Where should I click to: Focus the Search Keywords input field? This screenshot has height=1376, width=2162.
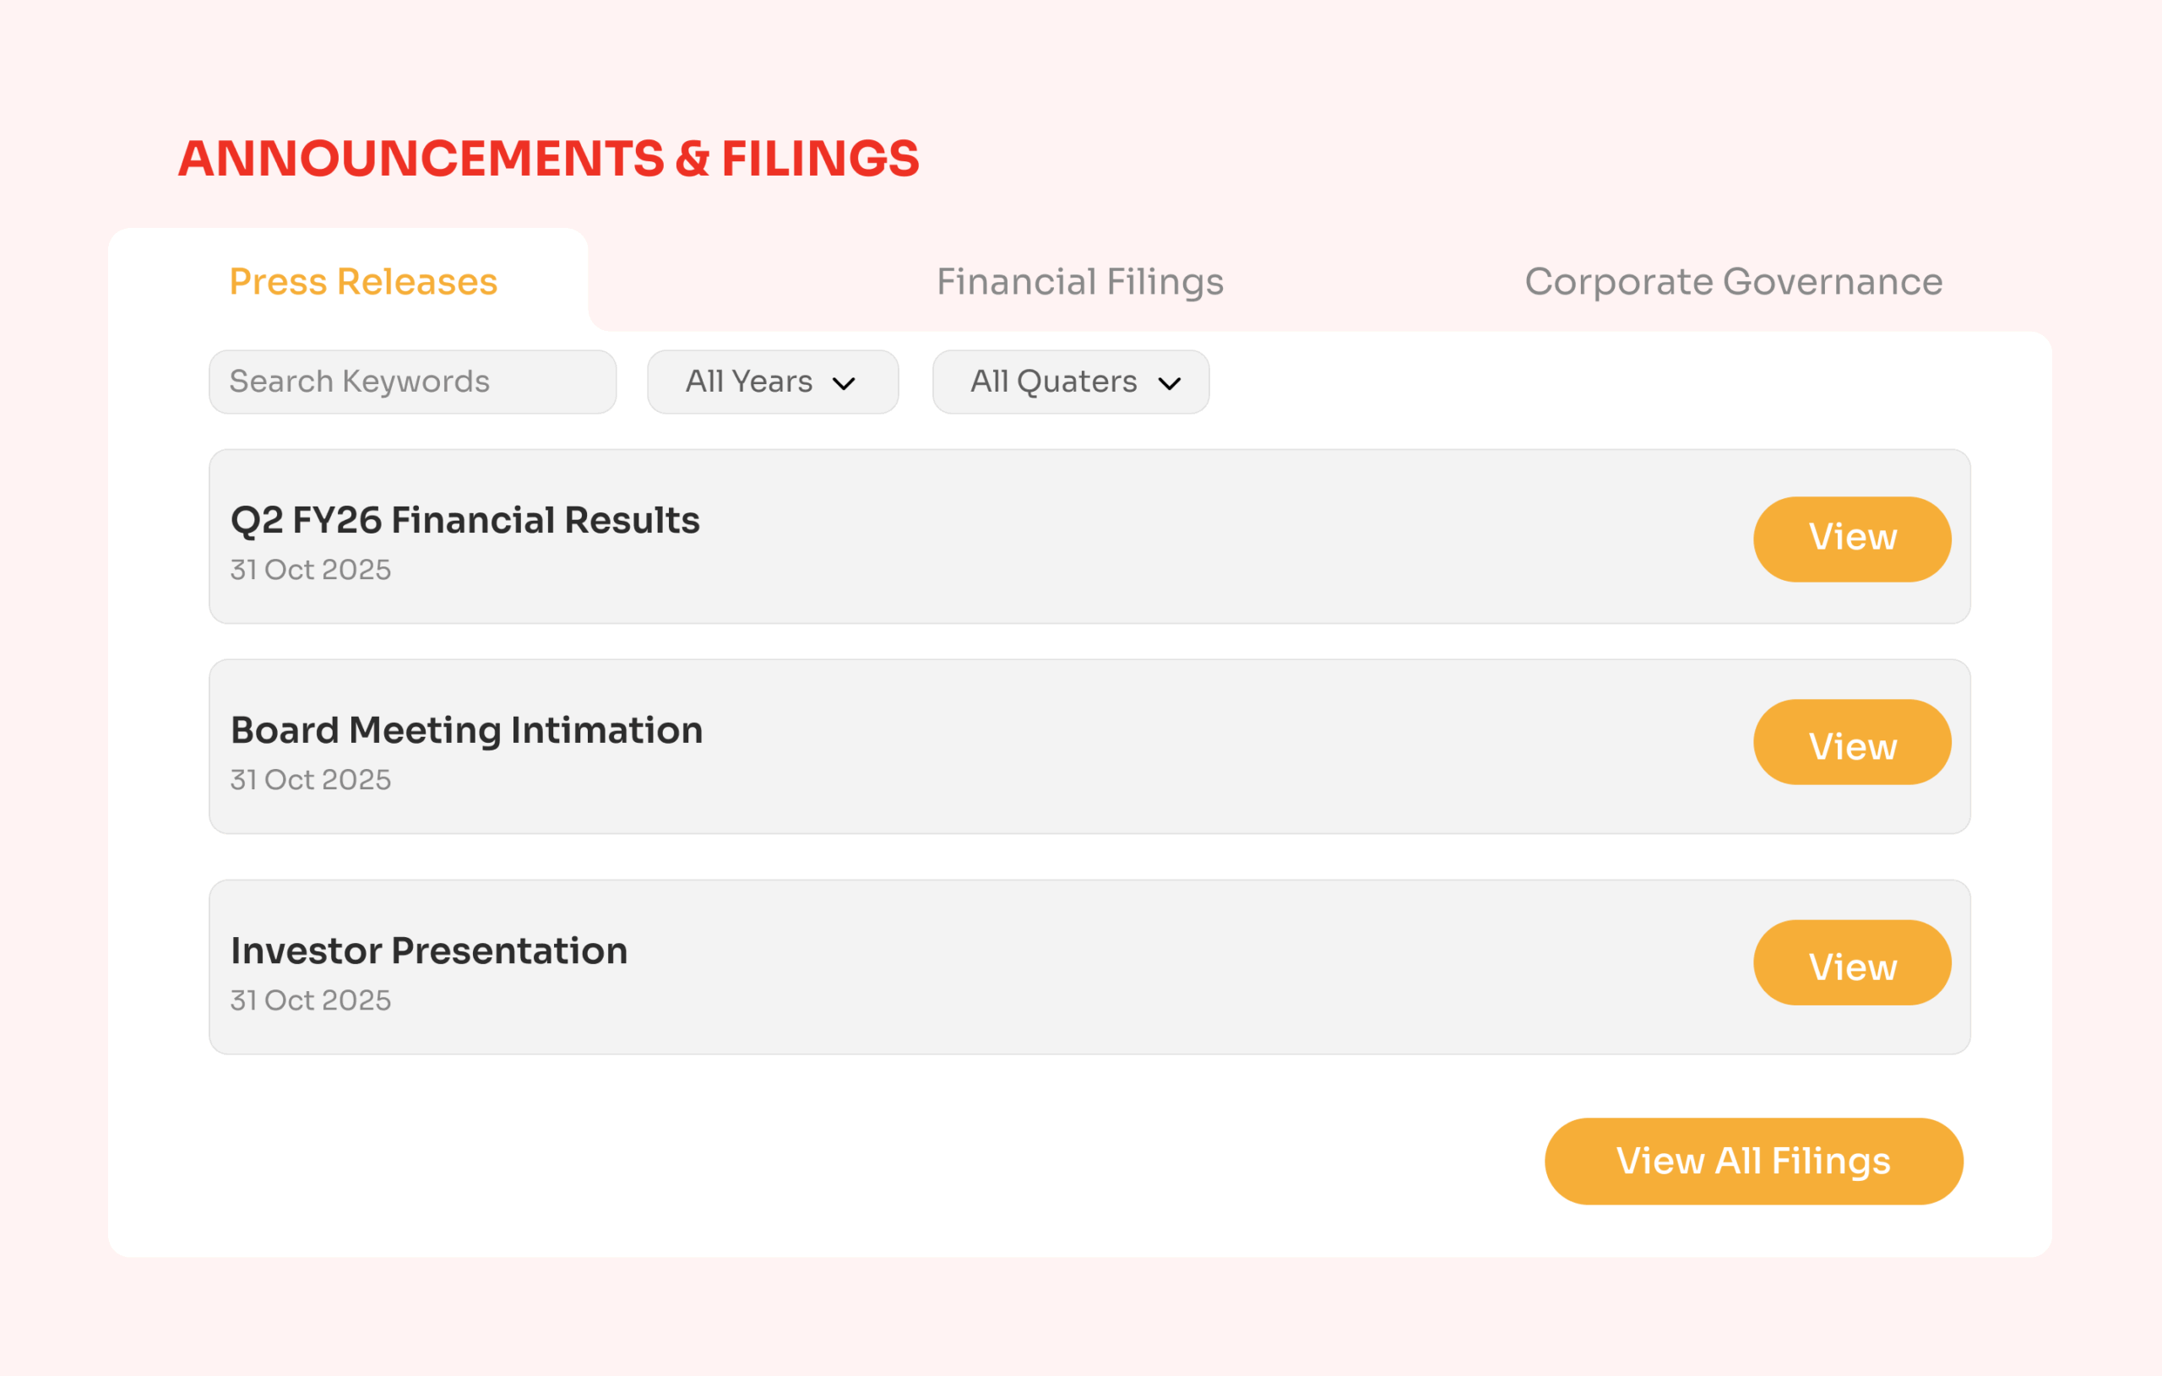(x=412, y=382)
